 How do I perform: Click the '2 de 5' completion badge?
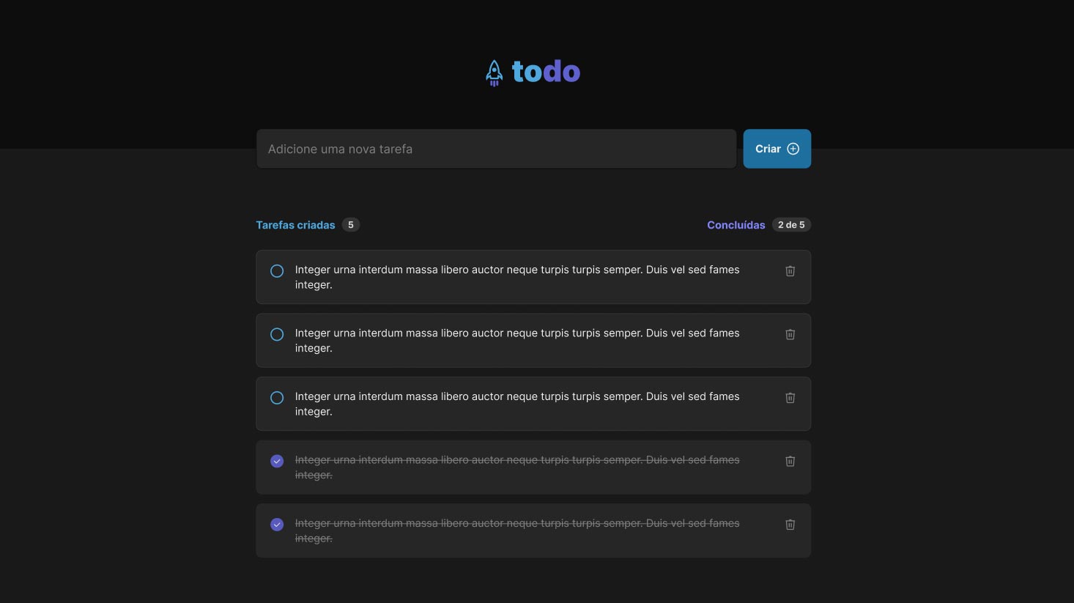(x=792, y=225)
